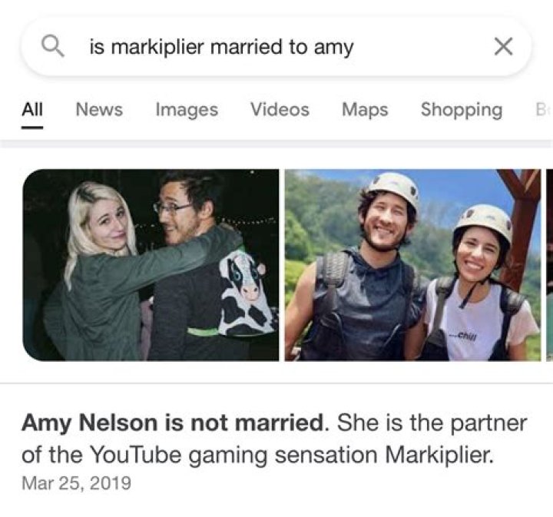Click the underline indicator beneath the All tab

[32, 128]
